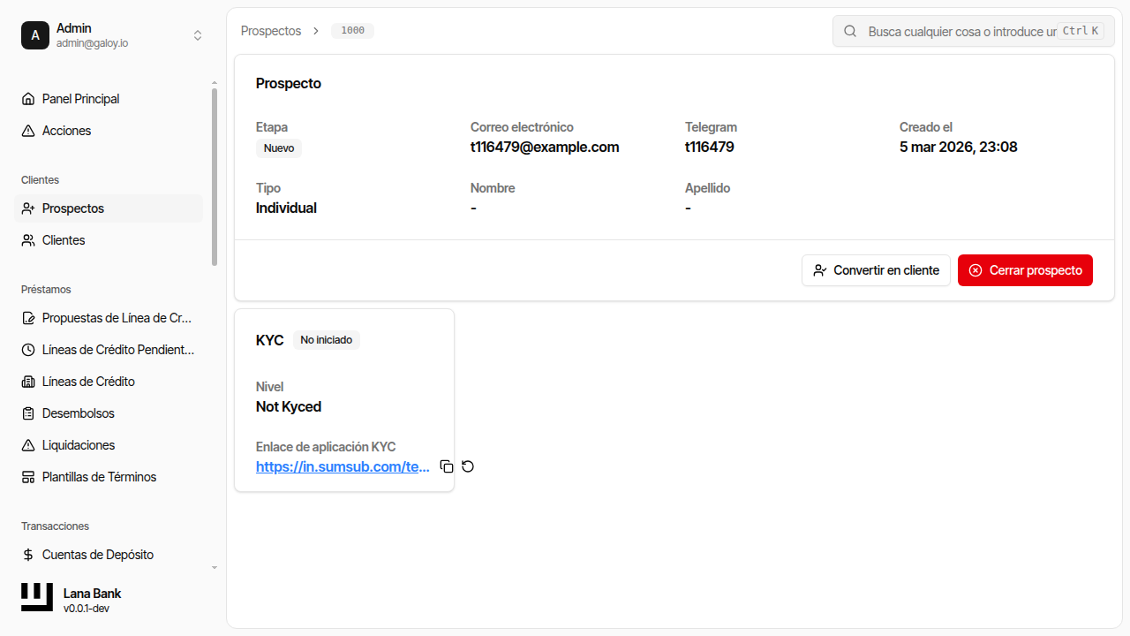
Task: Click the search magnifier icon
Action: point(849,31)
